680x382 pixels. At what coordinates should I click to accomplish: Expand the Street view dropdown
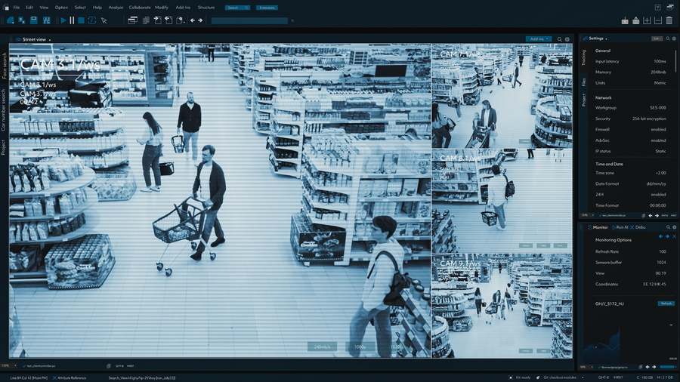[x=49, y=39]
